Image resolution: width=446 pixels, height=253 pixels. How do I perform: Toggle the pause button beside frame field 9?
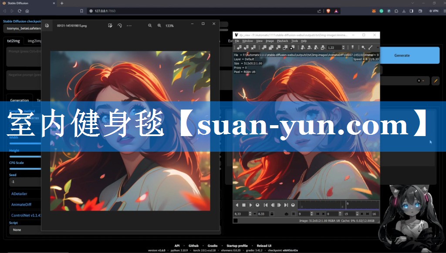[293, 214]
